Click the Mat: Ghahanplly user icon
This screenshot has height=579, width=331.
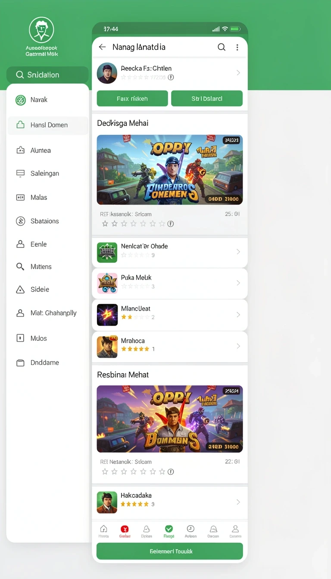coord(20,313)
